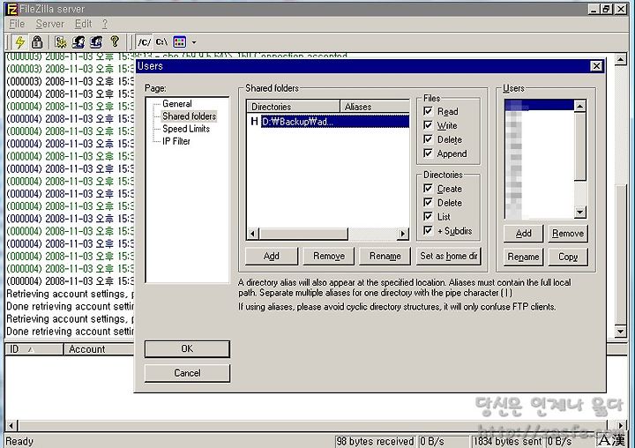The width and height of the screenshot is (635, 448).
Task: Click the ID column header in connections list
Action: tap(34, 349)
